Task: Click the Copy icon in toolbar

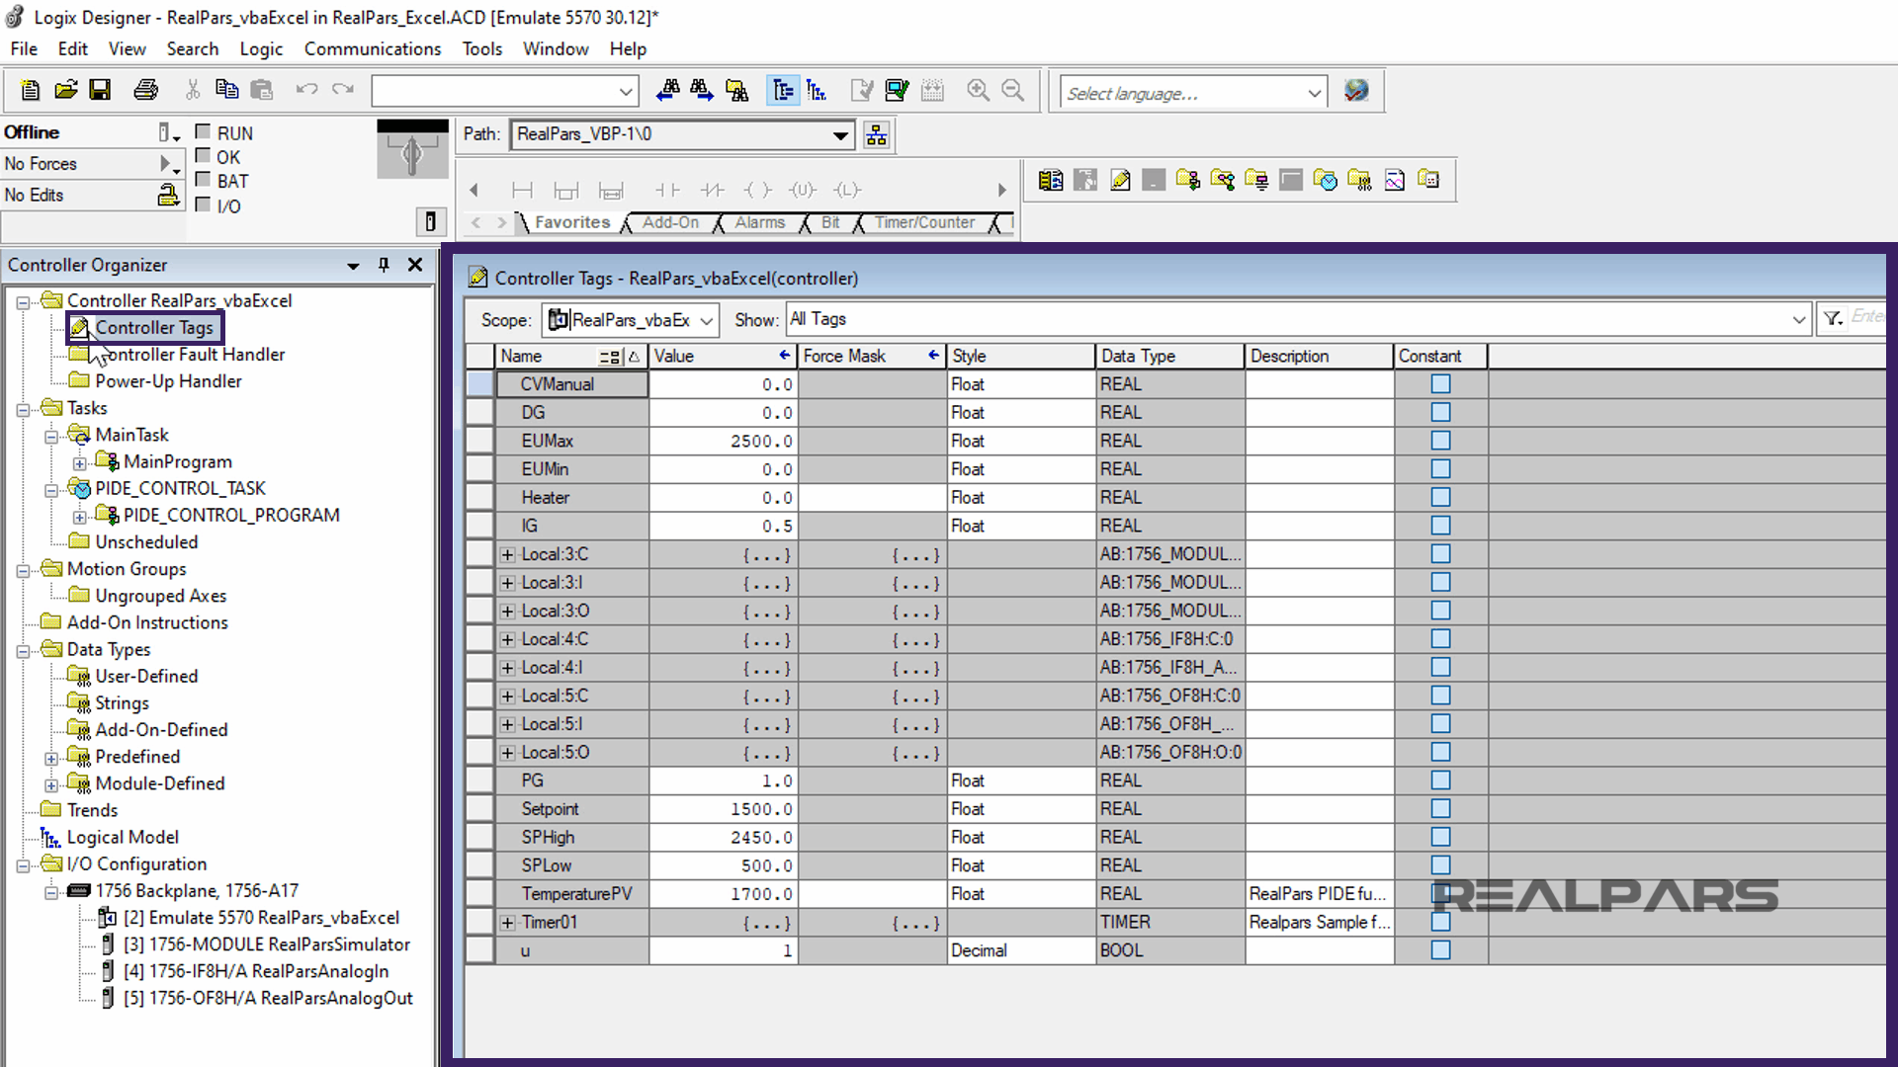Action: [x=226, y=91]
